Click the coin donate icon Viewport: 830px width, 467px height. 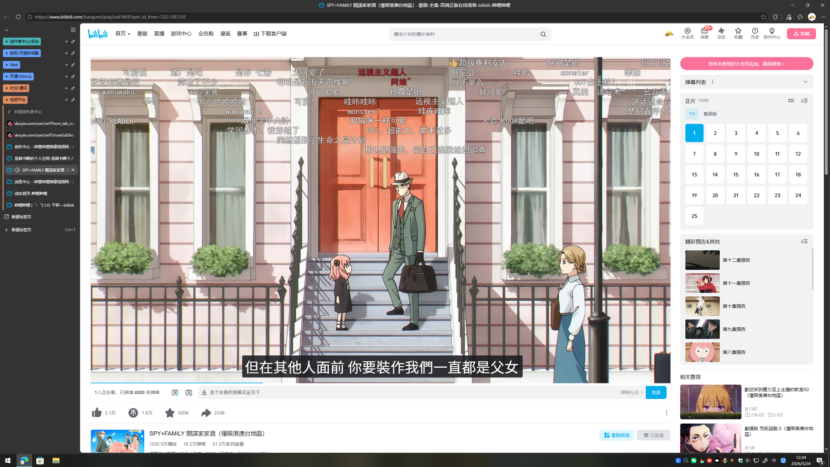(133, 413)
